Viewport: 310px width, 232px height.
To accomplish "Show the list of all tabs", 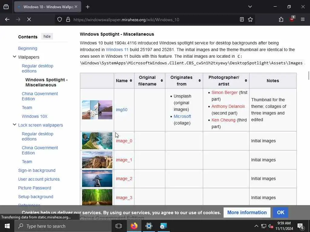I will pos(250,7).
